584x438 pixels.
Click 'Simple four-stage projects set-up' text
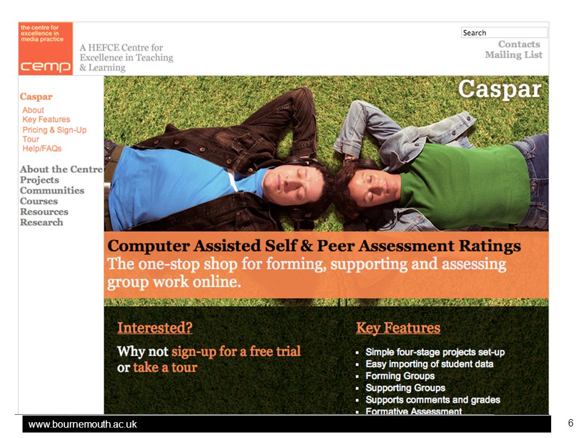(x=435, y=352)
